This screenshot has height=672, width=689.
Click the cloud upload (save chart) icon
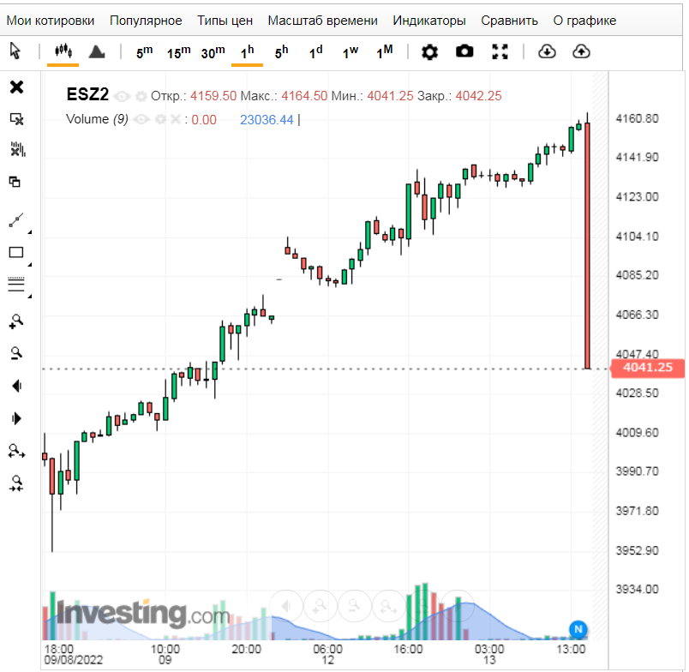(581, 52)
